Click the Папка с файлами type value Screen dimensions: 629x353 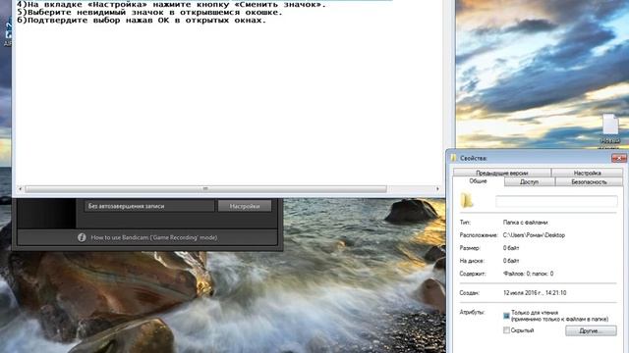(526, 223)
